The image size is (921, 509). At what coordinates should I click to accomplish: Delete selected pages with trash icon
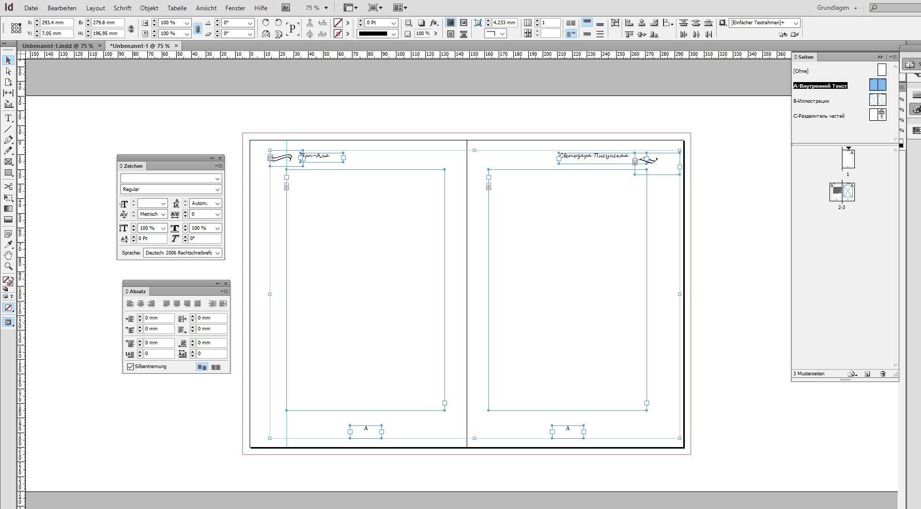883,374
